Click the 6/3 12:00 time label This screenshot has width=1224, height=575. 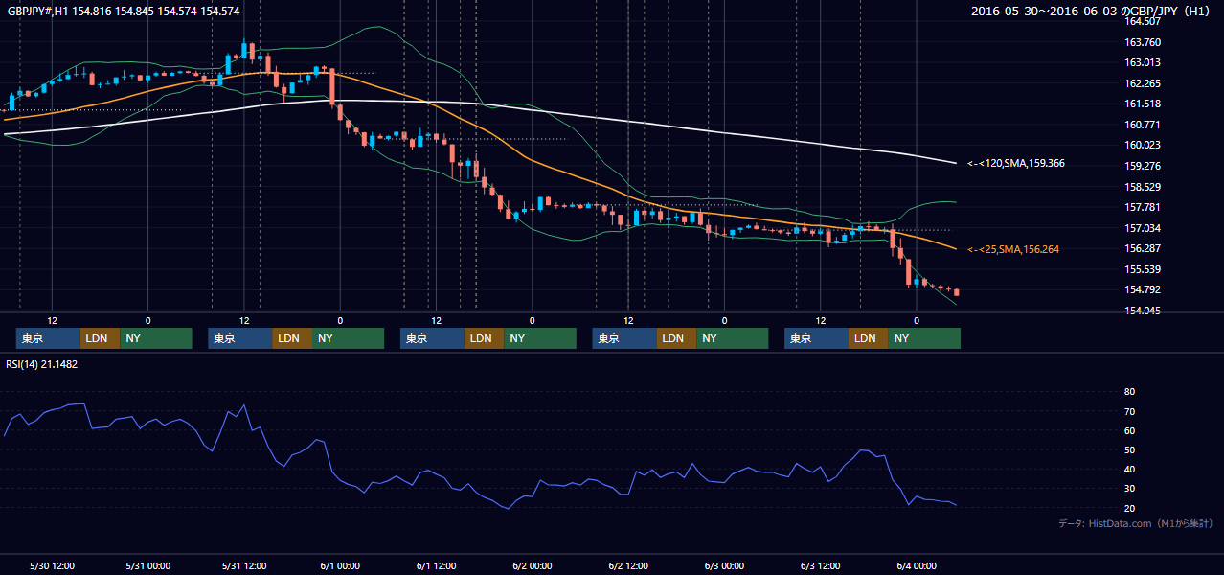pos(821,566)
